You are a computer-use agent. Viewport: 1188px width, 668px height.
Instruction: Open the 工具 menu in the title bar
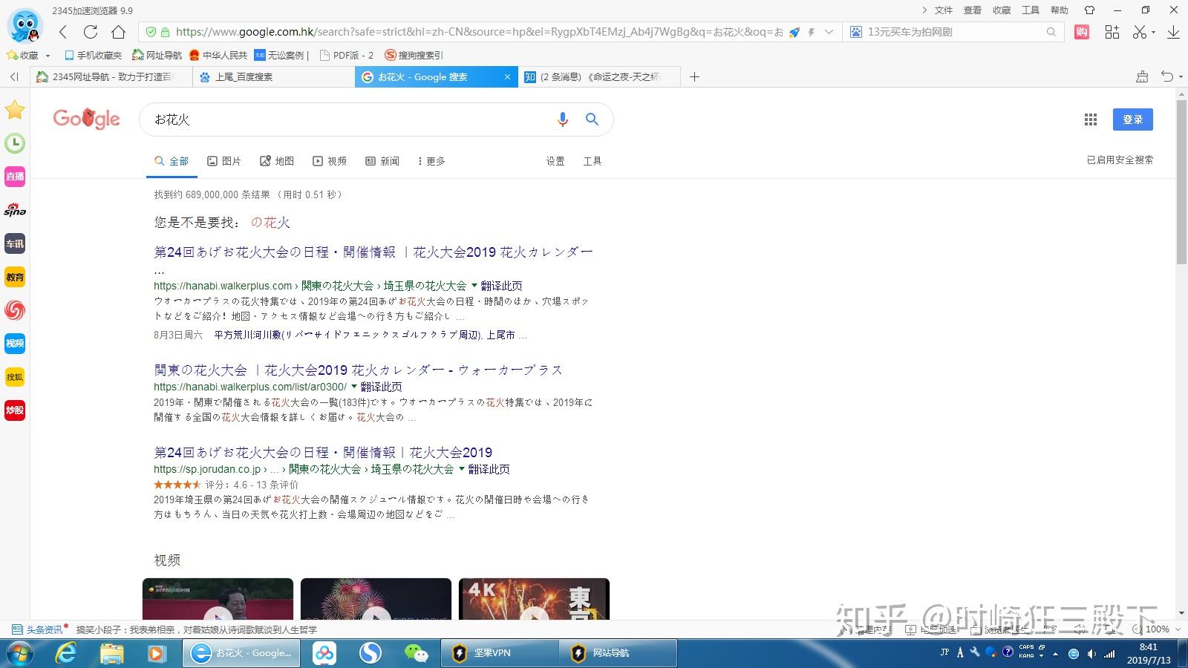coord(1031,10)
